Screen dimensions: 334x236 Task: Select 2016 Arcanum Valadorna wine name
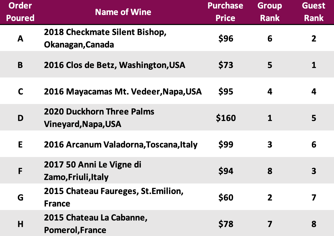pyautogui.click(x=121, y=144)
